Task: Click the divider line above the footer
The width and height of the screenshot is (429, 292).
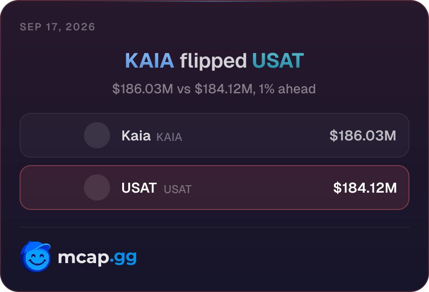Action: (214, 227)
